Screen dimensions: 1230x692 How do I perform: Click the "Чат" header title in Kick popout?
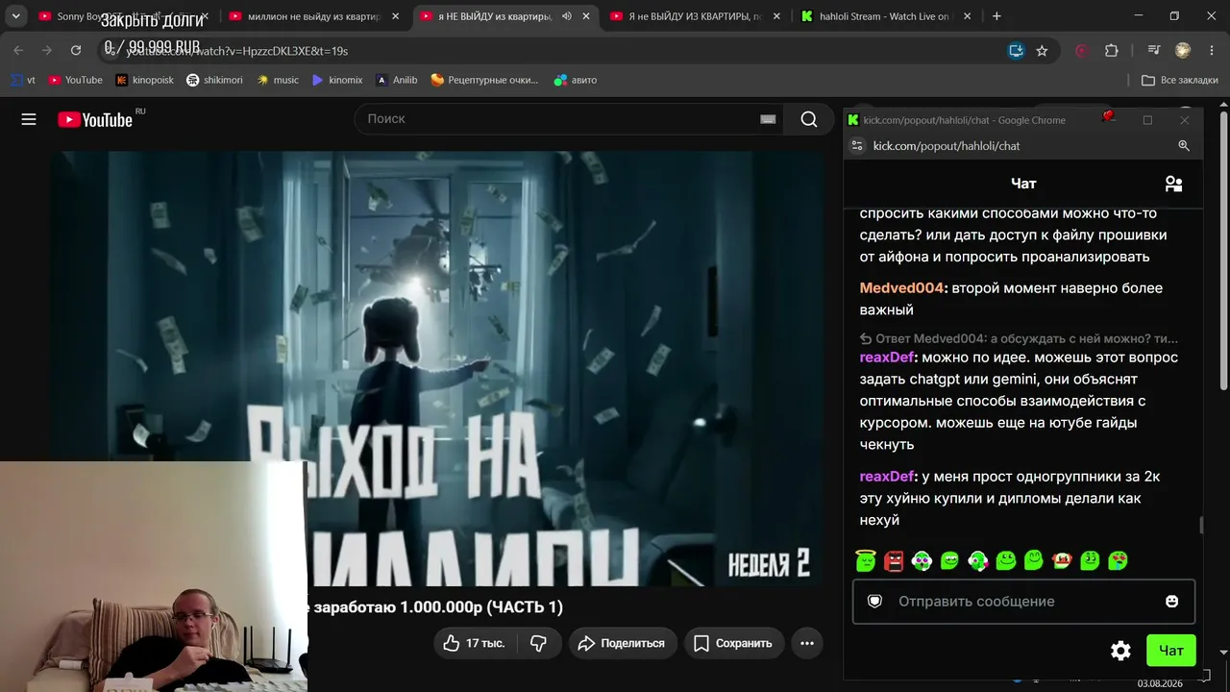[1023, 184]
